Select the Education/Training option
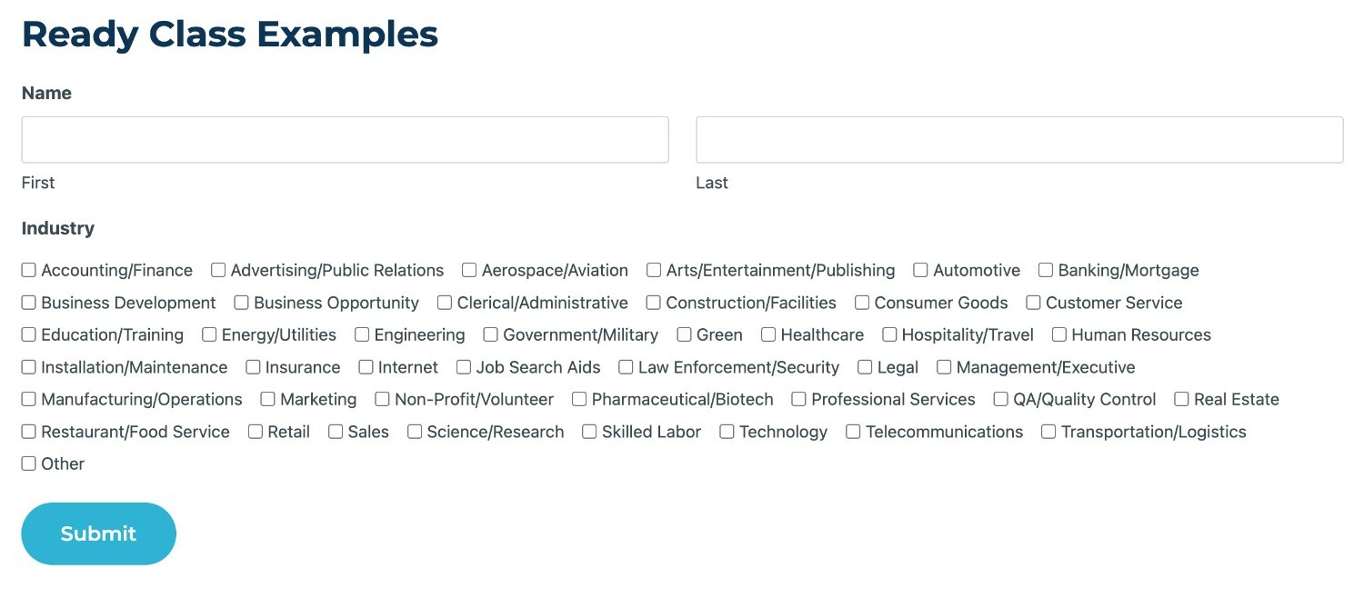This screenshot has height=598, width=1364. pyautogui.click(x=28, y=334)
